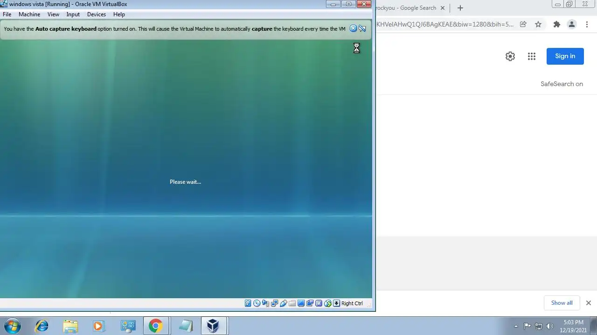Click the taskbar clock showing 5:03 PM
This screenshot has height=335, width=597.
coord(573,326)
